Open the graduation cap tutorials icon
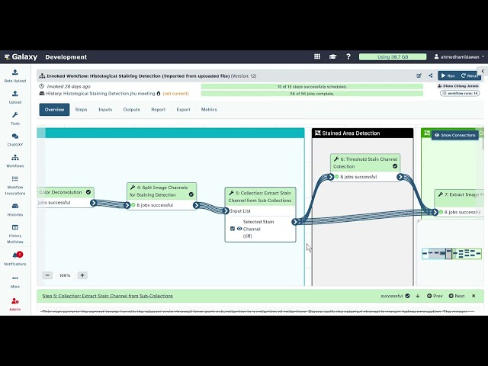The height and width of the screenshot is (366, 488). [332, 56]
